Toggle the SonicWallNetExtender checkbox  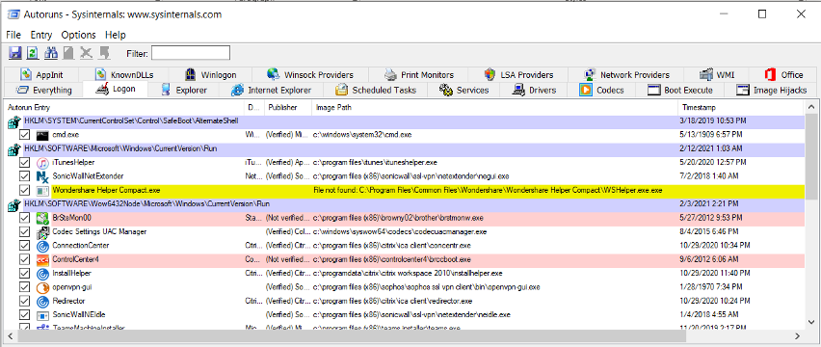tap(24, 176)
